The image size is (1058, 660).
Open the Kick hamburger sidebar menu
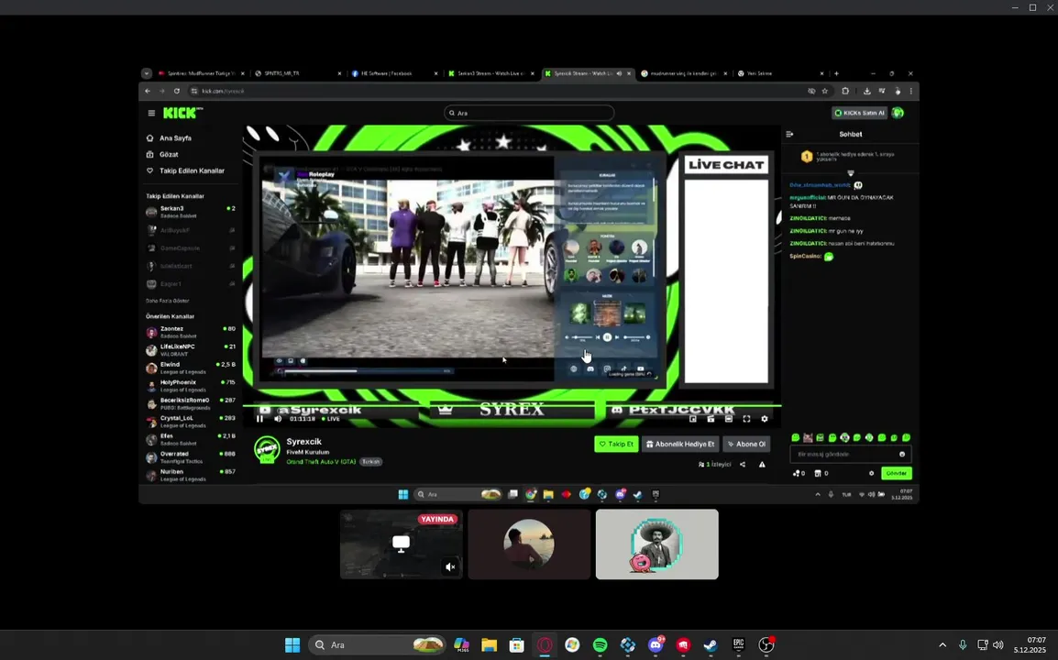[151, 114]
